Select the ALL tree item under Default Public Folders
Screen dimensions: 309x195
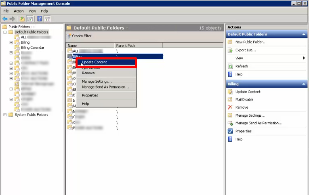point(36,37)
